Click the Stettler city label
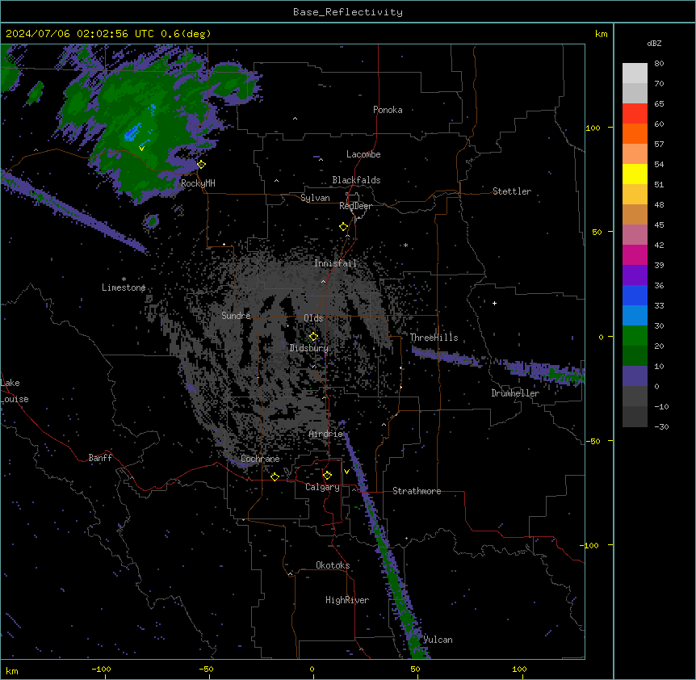 tap(512, 191)
